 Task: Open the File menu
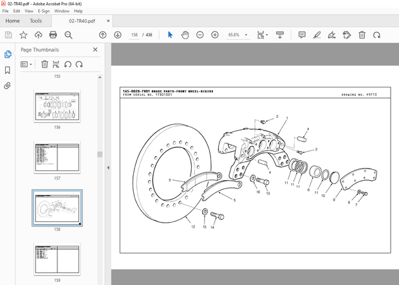(x=5, y=11)
